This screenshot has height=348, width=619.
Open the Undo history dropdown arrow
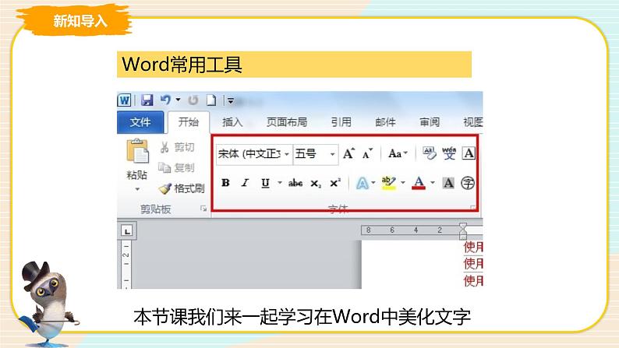(178, 100)
